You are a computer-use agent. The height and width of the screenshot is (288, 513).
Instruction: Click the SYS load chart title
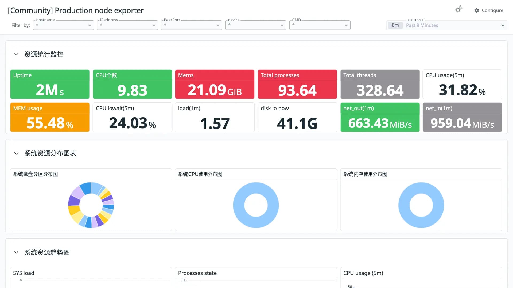pos(24,273)
